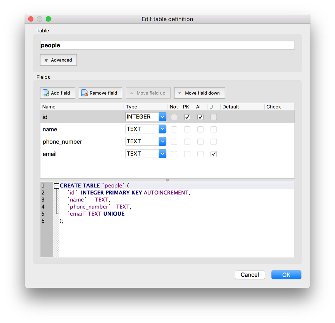Expand the Advanced section
The width and height of the screenshot is (335, 323).
coord(58,60)
